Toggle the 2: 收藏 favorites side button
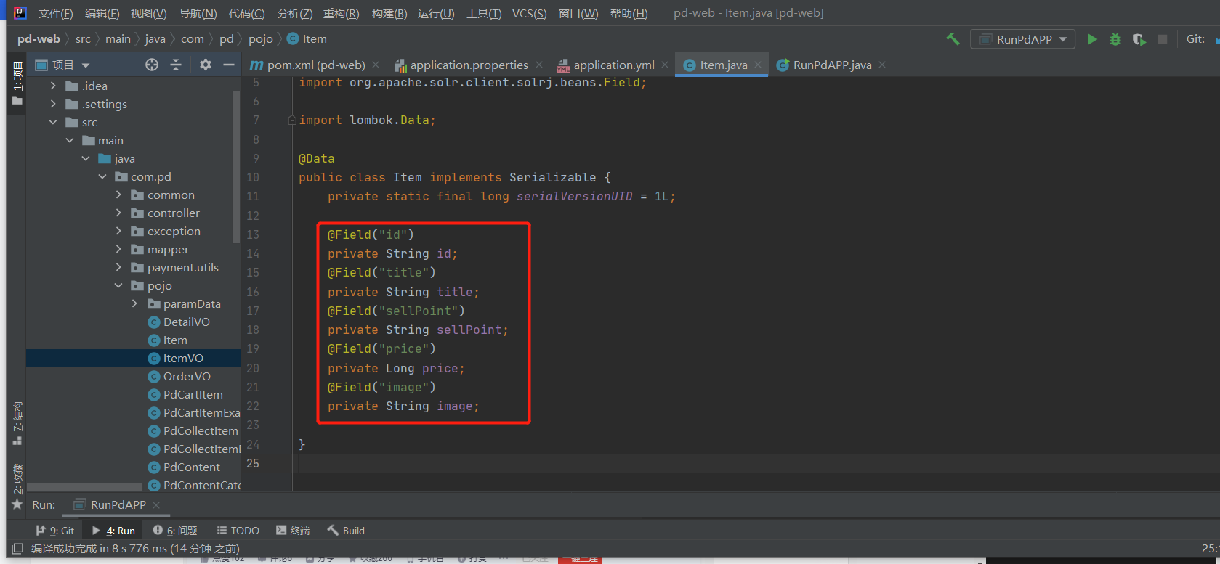The image size is (1220, 564). (x=17, y=487)
